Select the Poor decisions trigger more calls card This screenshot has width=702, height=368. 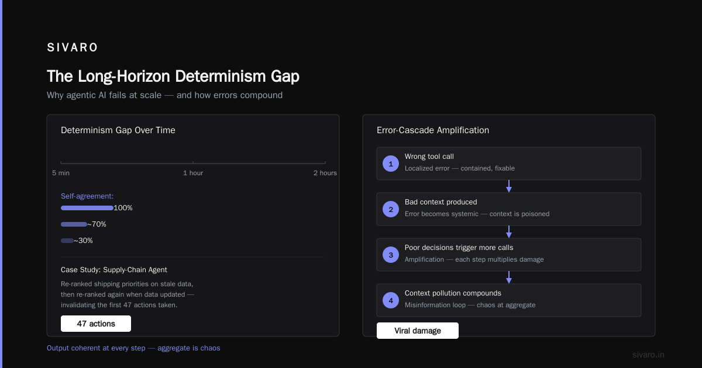click(509, 255)
